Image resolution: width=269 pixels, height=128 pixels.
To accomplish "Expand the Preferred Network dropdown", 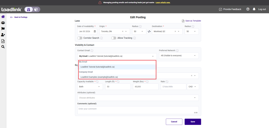I will click(179, 56).
